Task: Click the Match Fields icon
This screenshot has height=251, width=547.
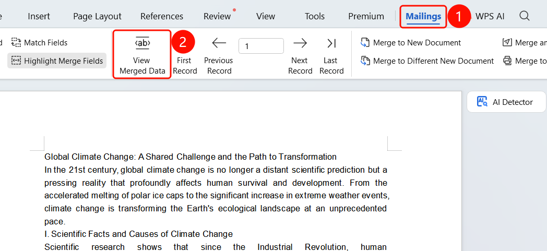Action: click(x=16, y=43)
